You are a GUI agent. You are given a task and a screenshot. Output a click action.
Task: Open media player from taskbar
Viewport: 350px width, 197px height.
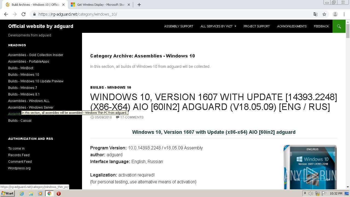pos(40,193)
